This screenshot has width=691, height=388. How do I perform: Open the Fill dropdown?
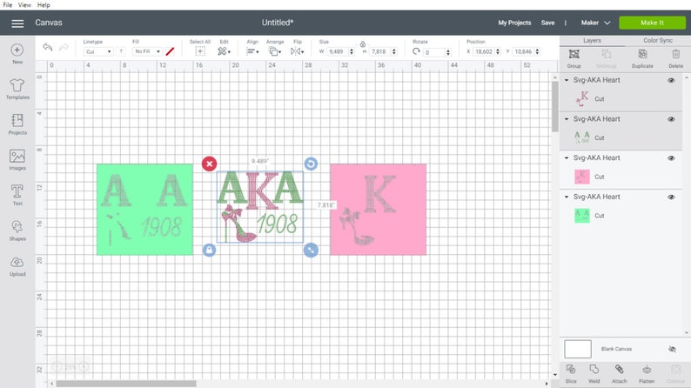pyautogui.click(x=147, y=51)
